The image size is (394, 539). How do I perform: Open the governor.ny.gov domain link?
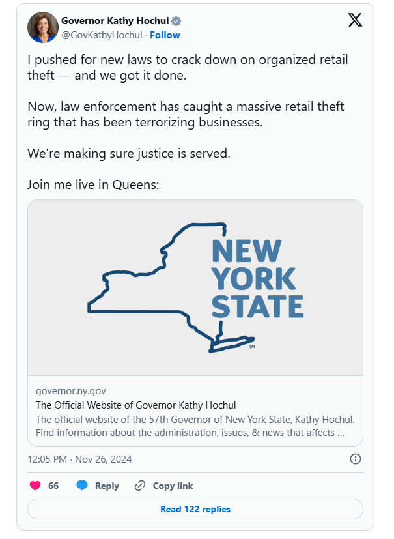[x=71, y=391]
